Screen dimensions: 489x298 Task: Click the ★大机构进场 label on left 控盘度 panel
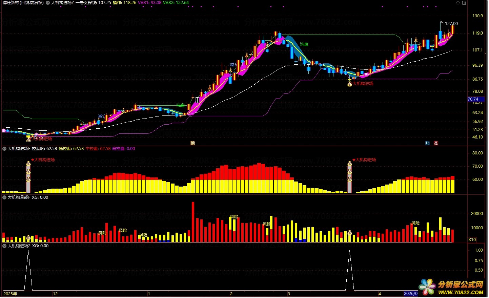[x=43, y=160]
